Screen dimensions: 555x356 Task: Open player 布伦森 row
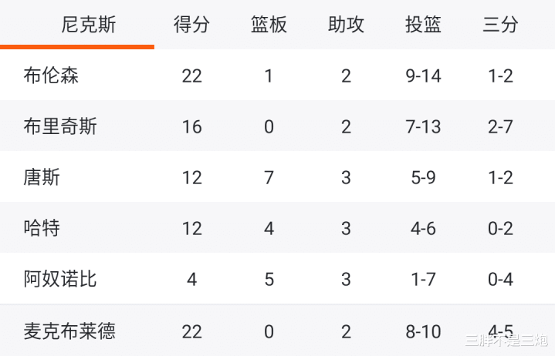pos(278,75)
